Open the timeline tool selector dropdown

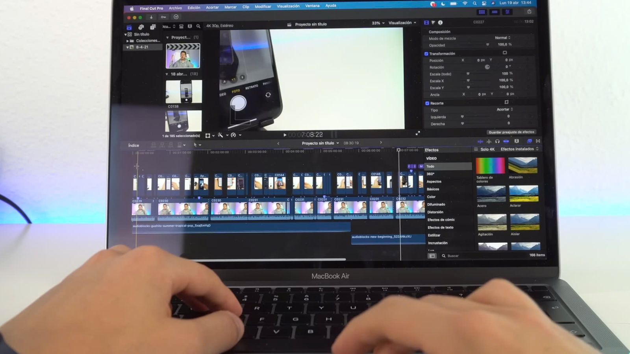tap(197, 145)
